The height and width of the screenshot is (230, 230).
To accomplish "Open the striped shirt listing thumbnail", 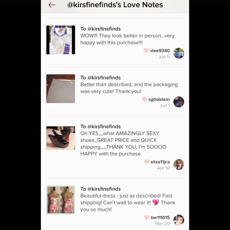I will click(61, 40).
